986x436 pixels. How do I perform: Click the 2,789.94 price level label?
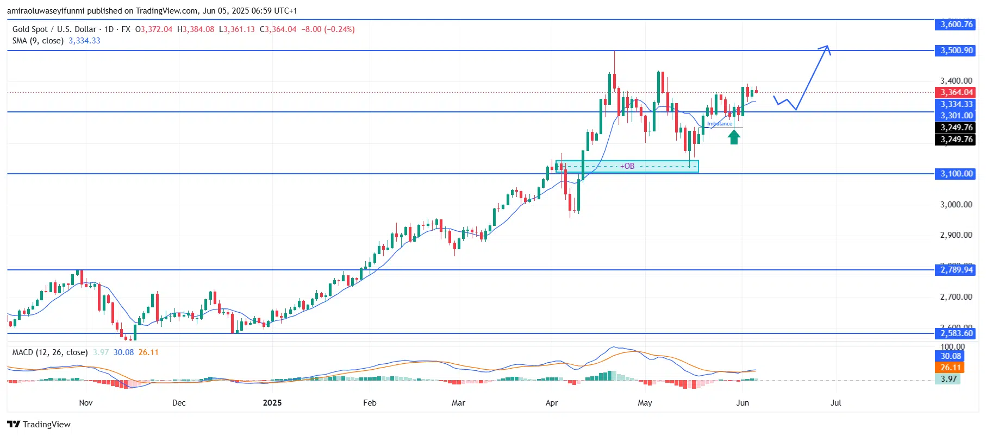tap(956, 270)
